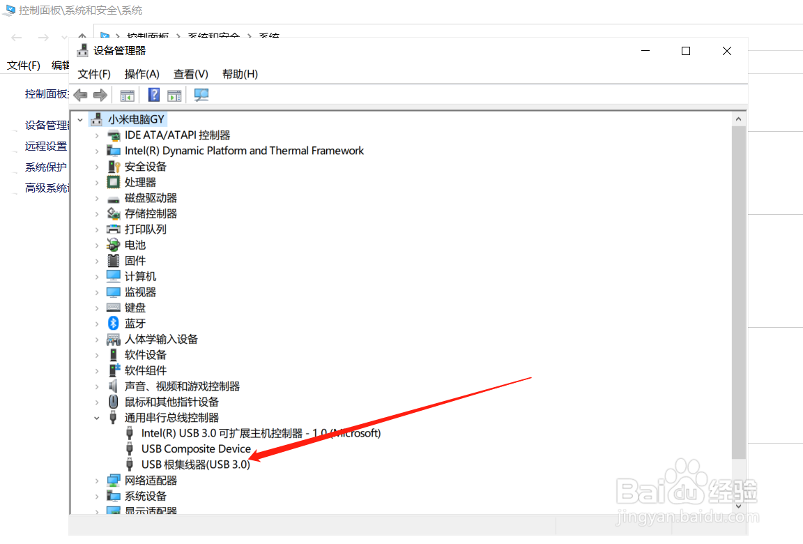Select the 键盘 keyboard category icon
The height and width of the screenshot is (544, 803).
pyautogui.click(x=112, y=307)
